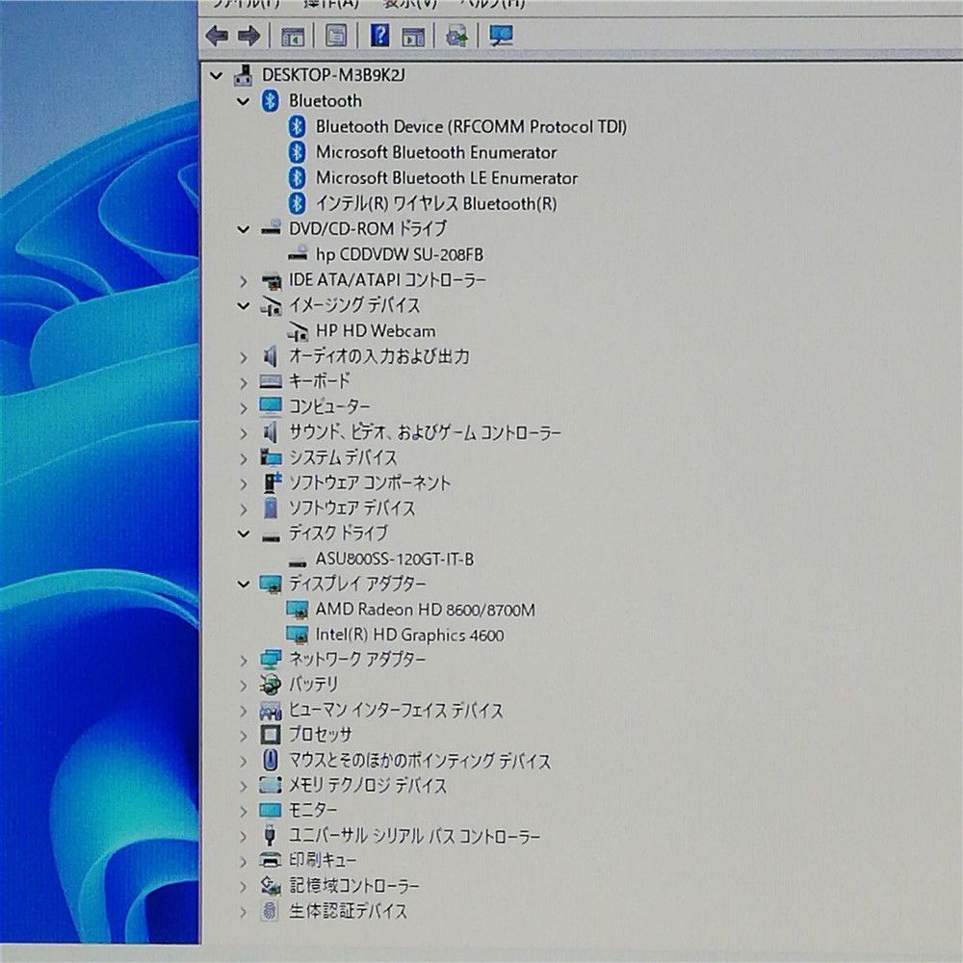Click the ユニバーサル シリアル バス コントローラー USB icon

[269, 836]
